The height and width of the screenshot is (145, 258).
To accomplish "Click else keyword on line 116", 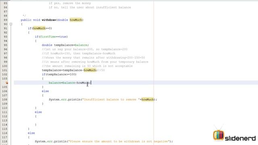I will [x=31, y=133].
